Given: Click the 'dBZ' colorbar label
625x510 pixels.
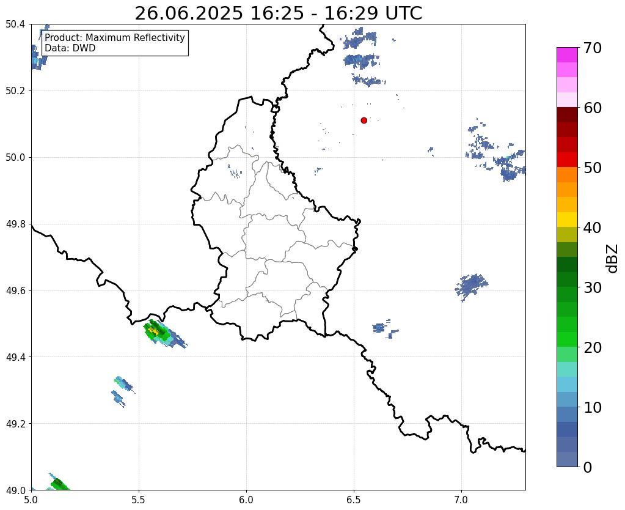Looking at the screenshot, I should pyautogui.click(x=612, y=259).
